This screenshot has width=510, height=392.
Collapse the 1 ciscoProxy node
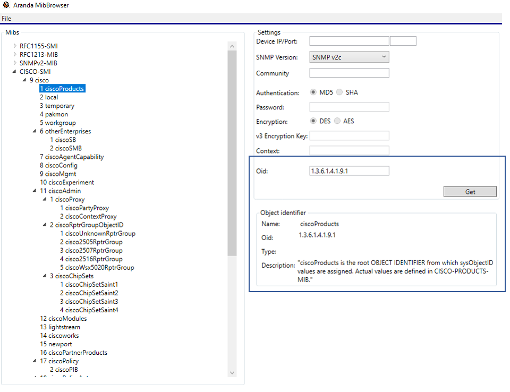click(45, 199)
